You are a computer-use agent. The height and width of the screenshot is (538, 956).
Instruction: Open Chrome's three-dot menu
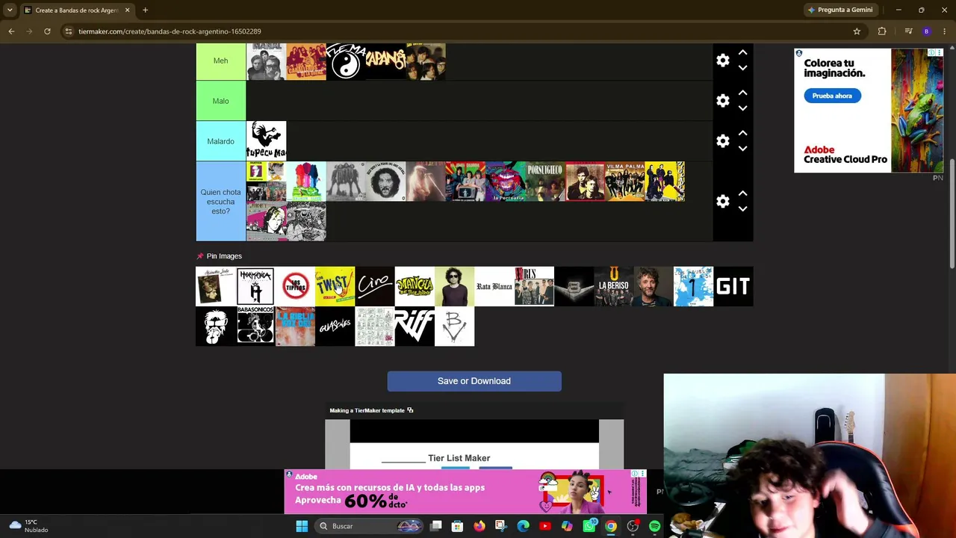944,31
